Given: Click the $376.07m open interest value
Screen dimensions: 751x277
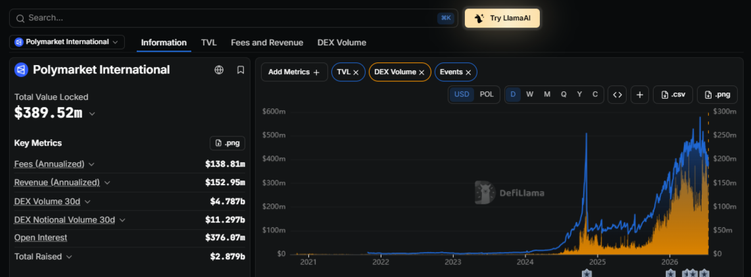Looking at the screenshot, I should pos(225,238).
